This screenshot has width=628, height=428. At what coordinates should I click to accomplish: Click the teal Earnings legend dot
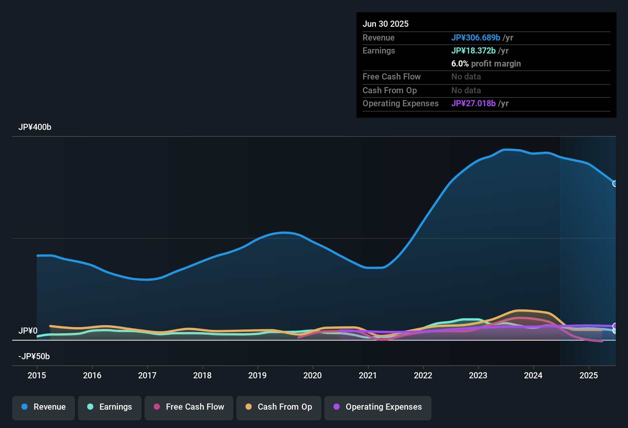(90, 407)
